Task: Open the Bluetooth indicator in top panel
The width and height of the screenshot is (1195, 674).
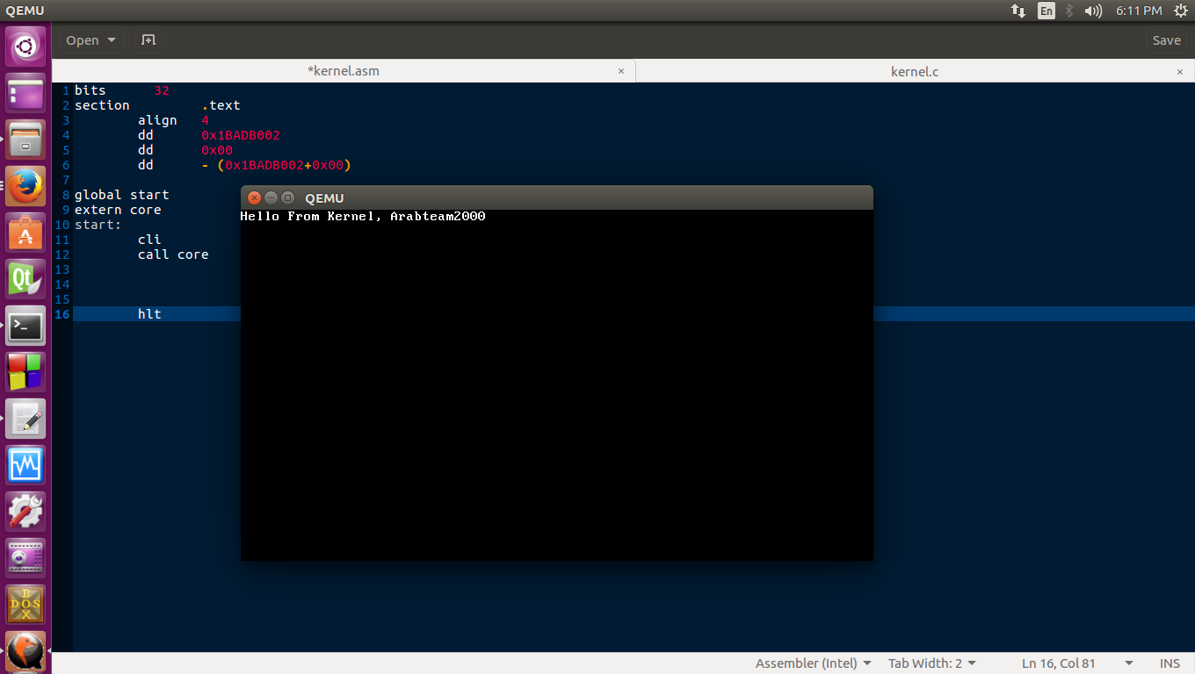Action: [1069, 11]
